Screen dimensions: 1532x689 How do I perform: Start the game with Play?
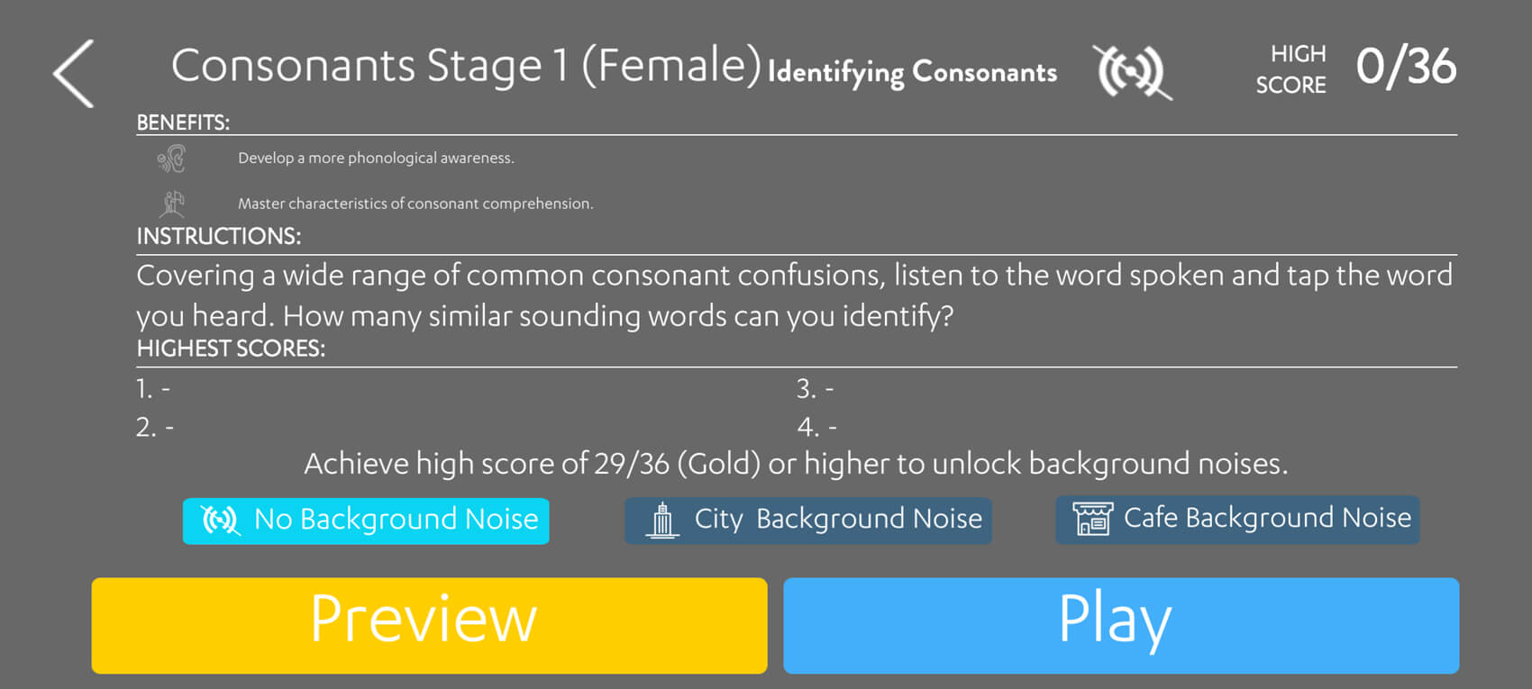point(1120,625)
